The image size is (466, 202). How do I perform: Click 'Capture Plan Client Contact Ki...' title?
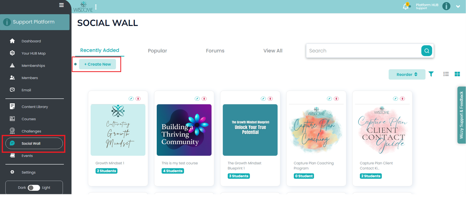coord(376,165)
